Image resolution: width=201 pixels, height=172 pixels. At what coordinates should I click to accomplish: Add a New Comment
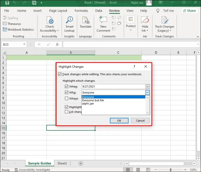tap(103, 24)
